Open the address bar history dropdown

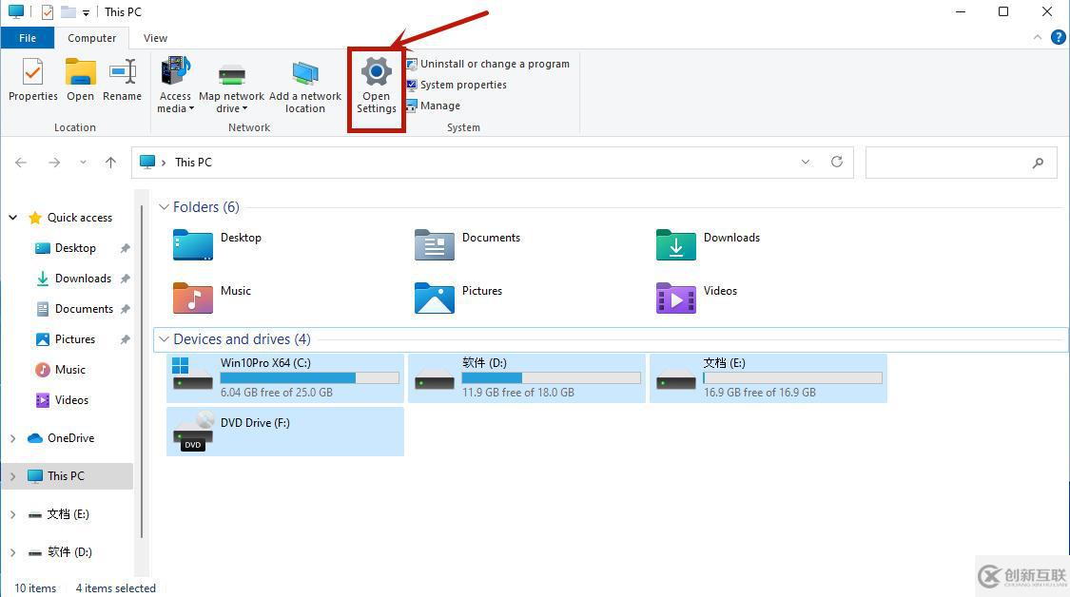click(805, 162)
